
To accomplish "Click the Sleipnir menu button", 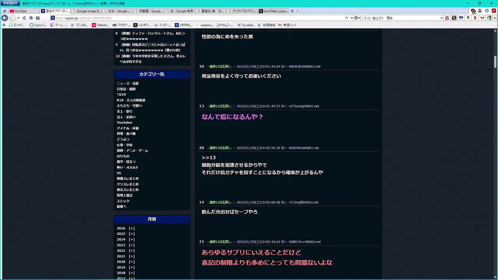I will (10, 3).
